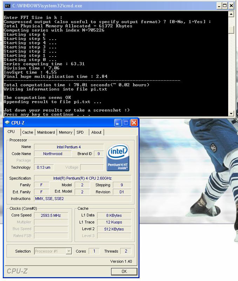Click the Stepping value 9
Screen dimensions: 238x281
(122, 185)
